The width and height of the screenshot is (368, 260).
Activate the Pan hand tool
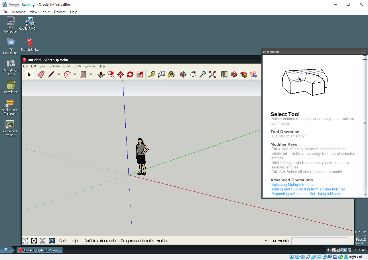pyautogui.click(x=193, y=75)
